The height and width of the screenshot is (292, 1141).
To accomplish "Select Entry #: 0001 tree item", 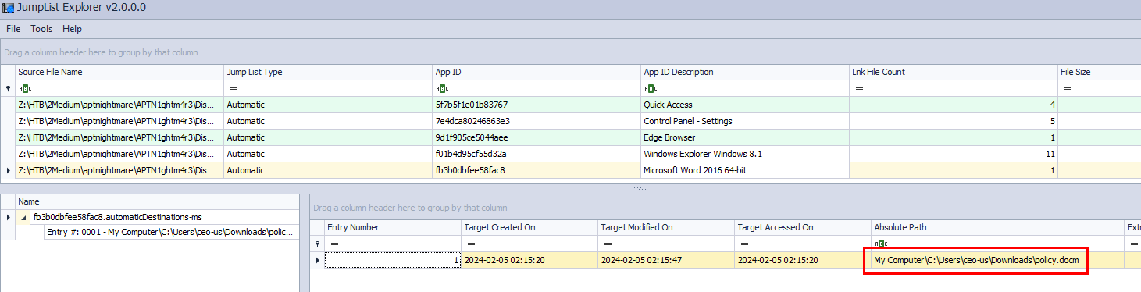I will tap(170, 232).
